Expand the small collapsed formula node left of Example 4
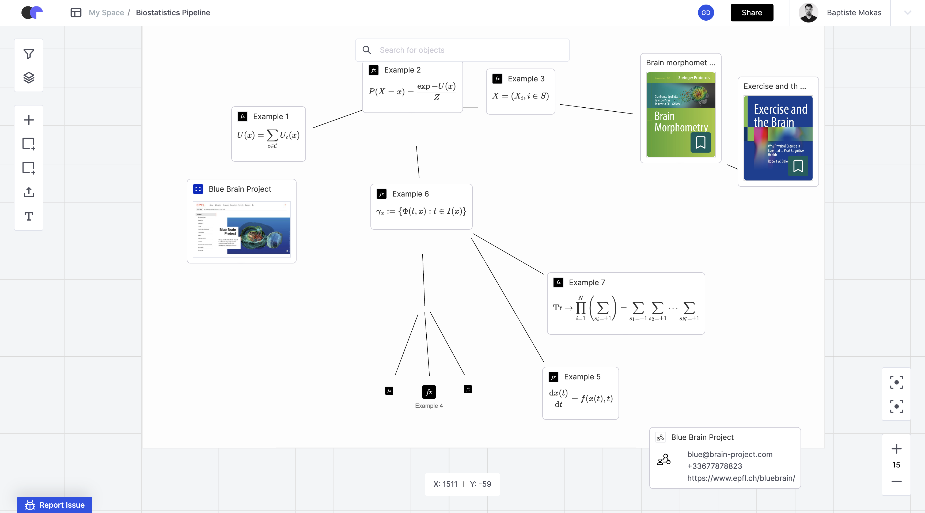925x513 pixels. point(389,390)
